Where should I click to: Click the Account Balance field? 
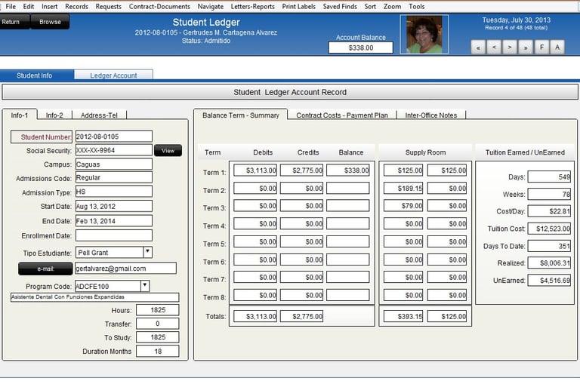pos(361,48)
